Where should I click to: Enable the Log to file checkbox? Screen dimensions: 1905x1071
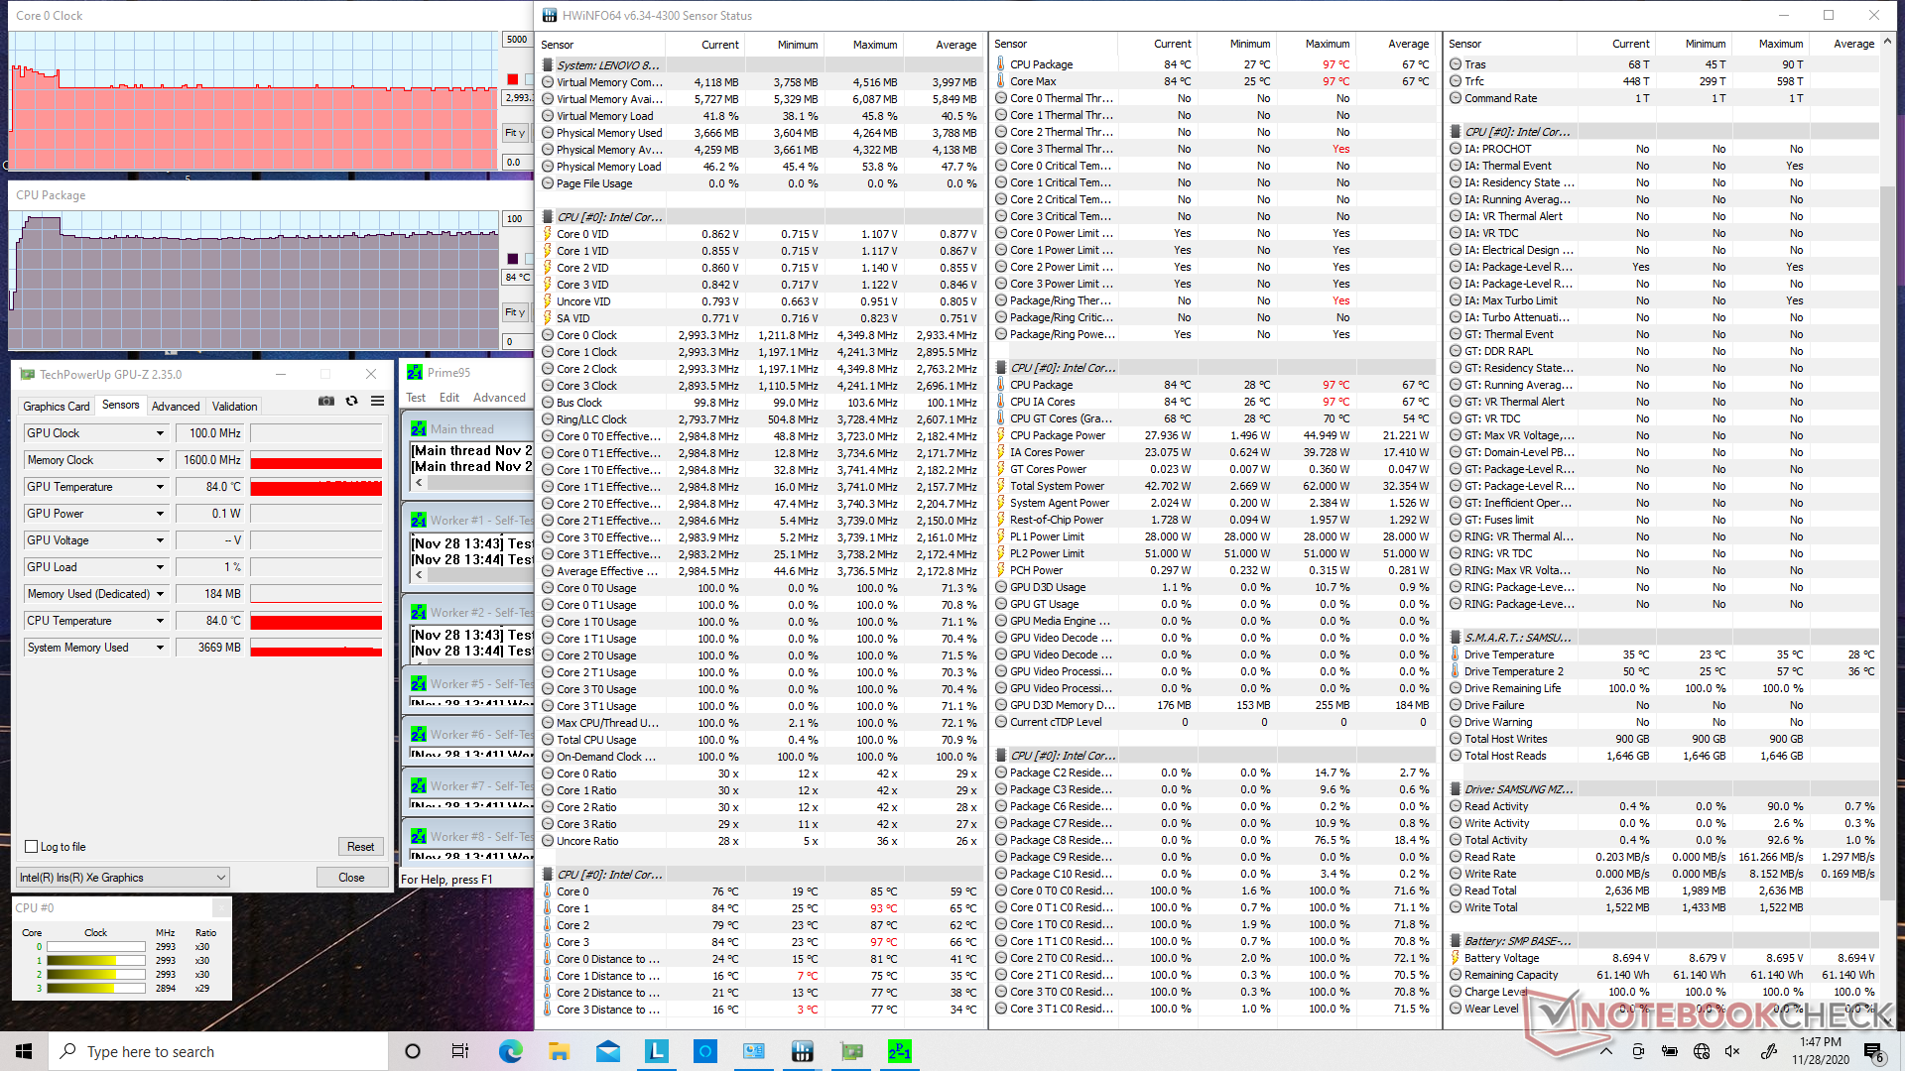click(32, 847)
